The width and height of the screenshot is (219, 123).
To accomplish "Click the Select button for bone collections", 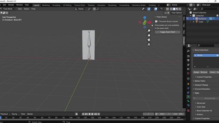I will 212,72.
